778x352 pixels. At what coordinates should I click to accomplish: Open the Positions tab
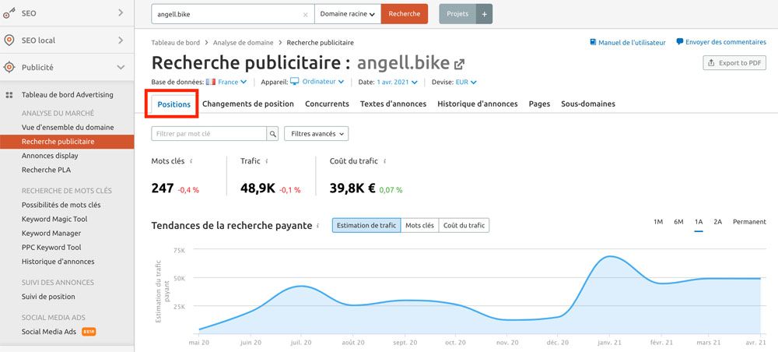(173, 104)
